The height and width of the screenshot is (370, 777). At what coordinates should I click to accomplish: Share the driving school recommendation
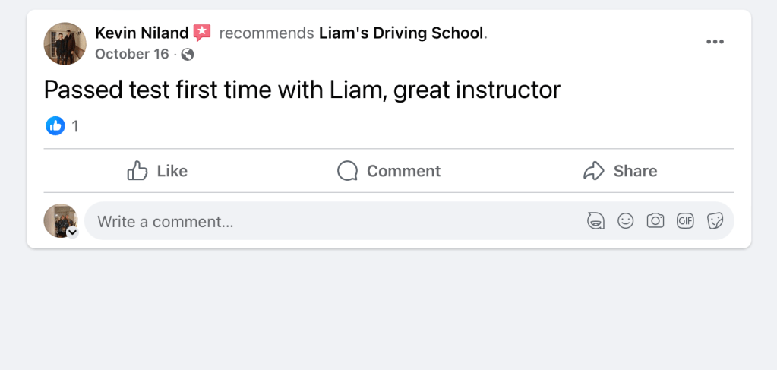[620, 171]
